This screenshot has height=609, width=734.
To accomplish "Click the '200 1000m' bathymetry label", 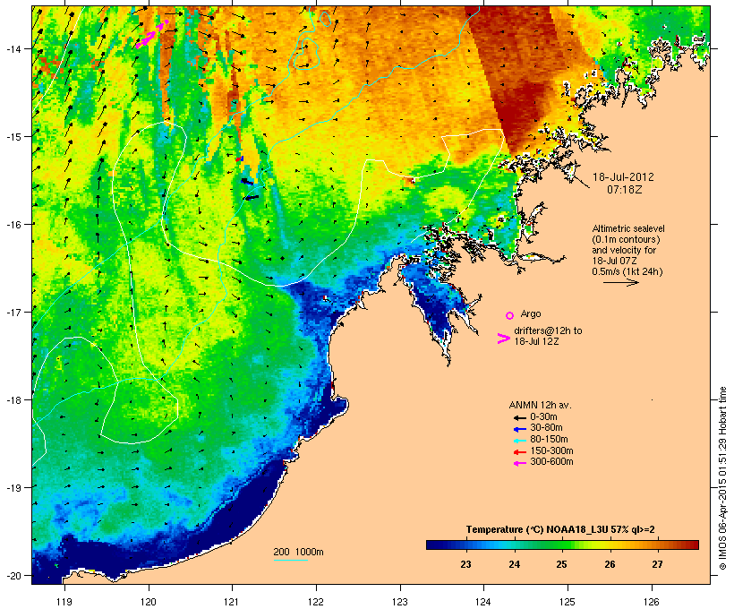I will 298,552.
